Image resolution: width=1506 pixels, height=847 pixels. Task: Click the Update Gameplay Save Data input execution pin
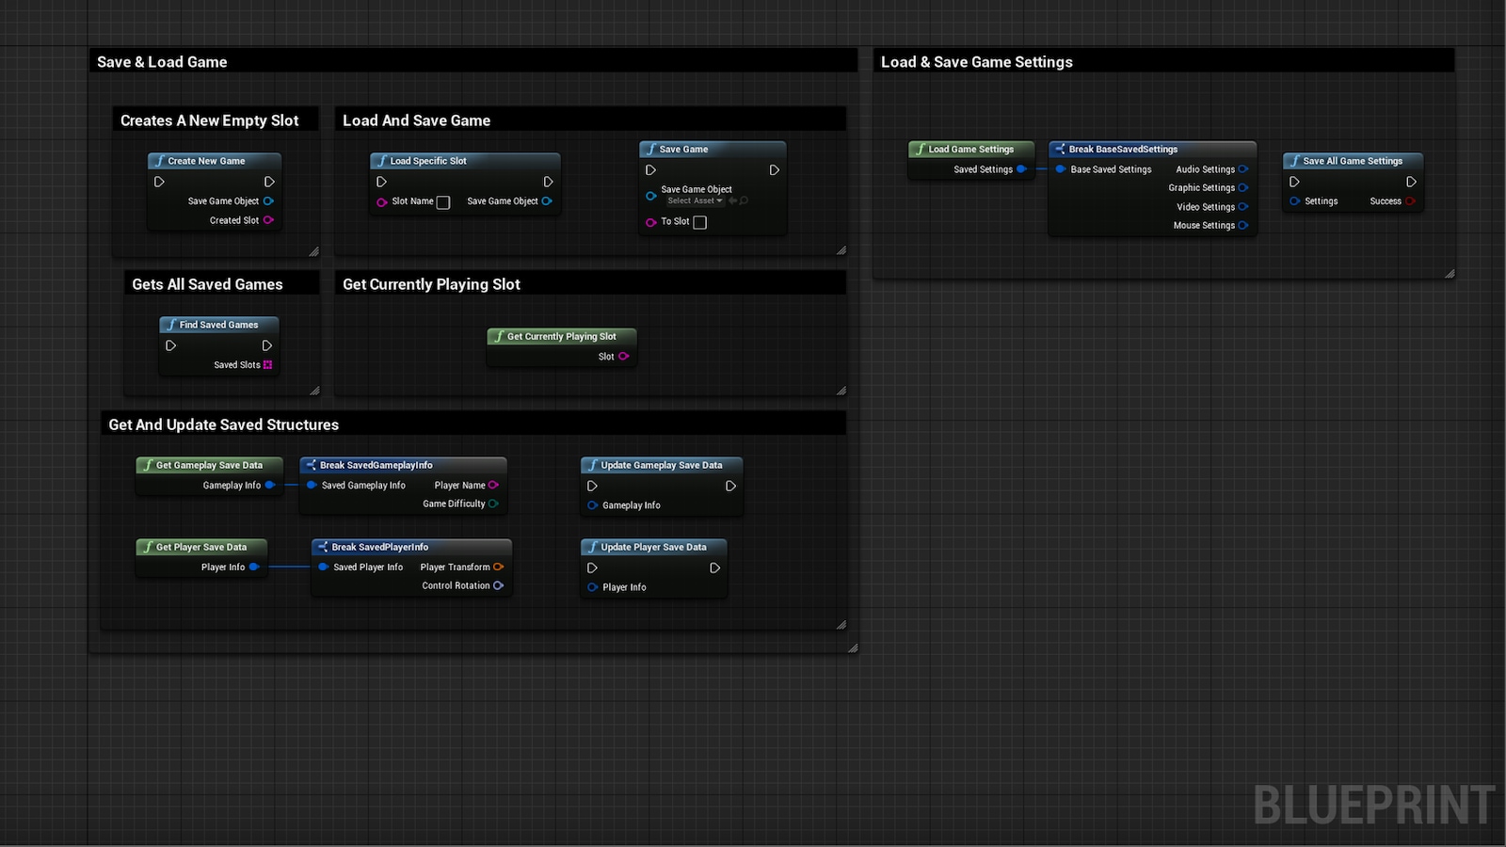click(592, 486)
